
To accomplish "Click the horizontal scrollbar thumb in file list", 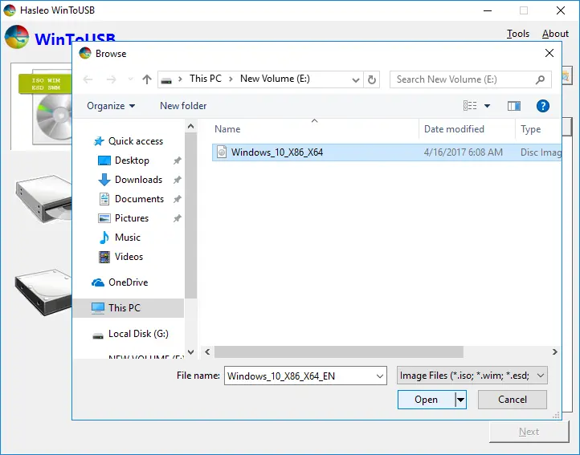I will tap(339, 351).
